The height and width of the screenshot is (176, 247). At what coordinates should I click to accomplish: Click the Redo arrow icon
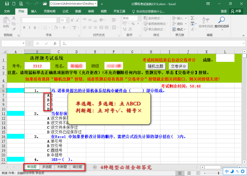[36, 4]
